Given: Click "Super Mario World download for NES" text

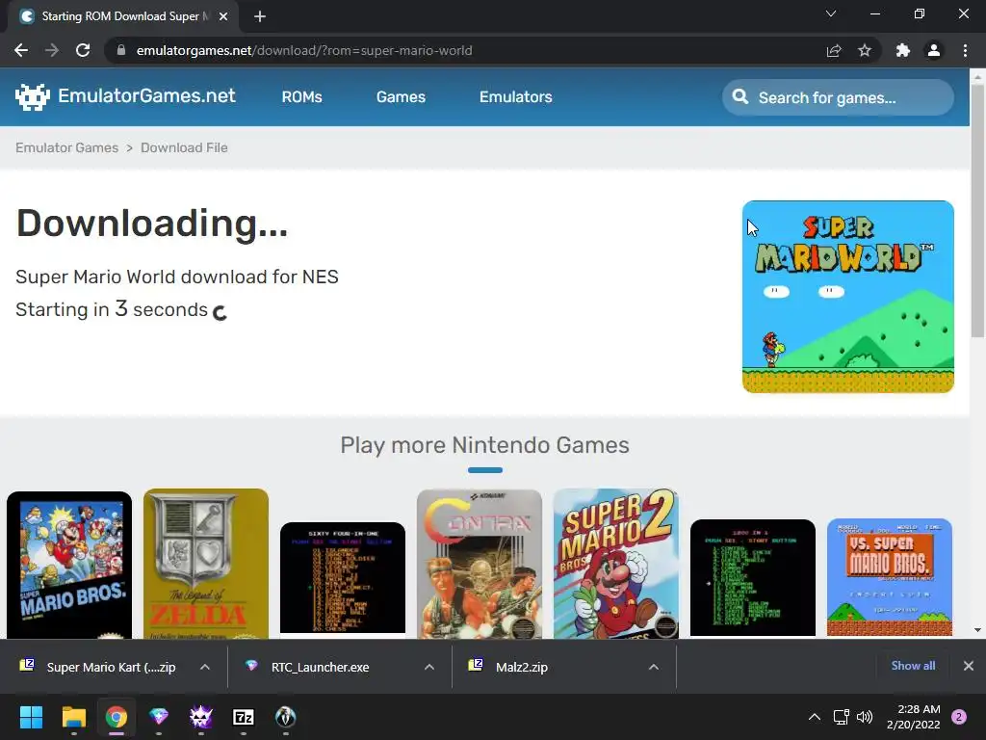Looking at the screenshot, I should tap(177, 277).
